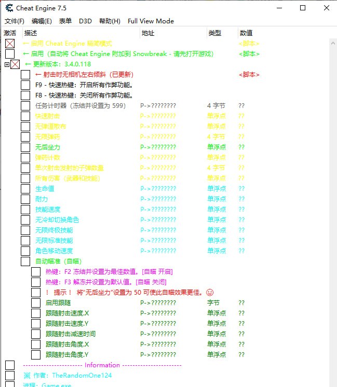
Task: Switch to Full View Mode
Action: tap(151, 21)
